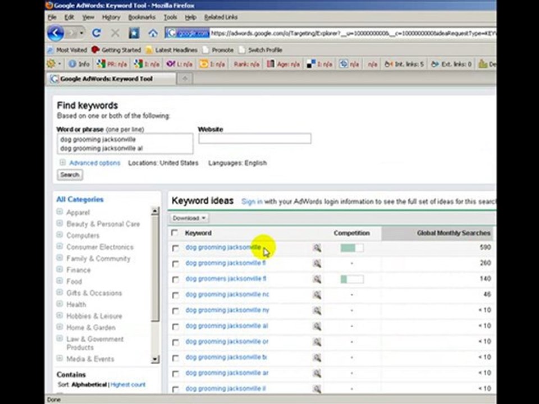Click the browser Back arrow button

(56, 33)
